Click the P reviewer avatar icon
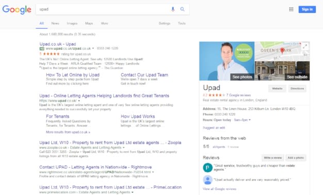Screen dimensions: 323x195 pyautogui.click(x=207, y=168)
